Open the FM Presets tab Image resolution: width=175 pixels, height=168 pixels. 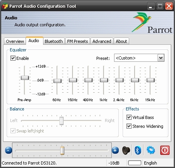pyautogui.click(x=78, y=41)
